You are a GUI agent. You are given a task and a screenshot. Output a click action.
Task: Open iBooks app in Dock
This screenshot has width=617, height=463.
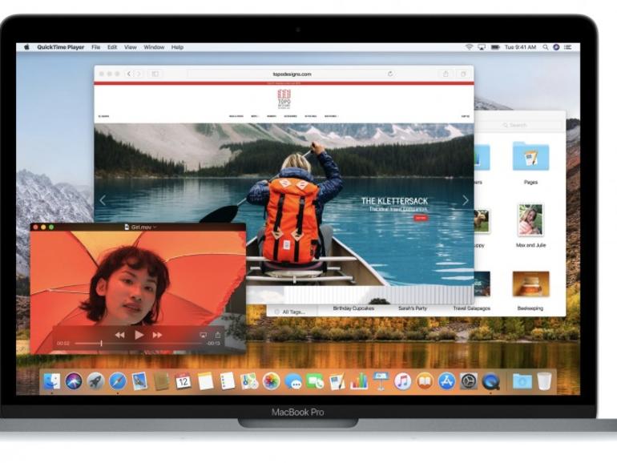tap(425, 381)
